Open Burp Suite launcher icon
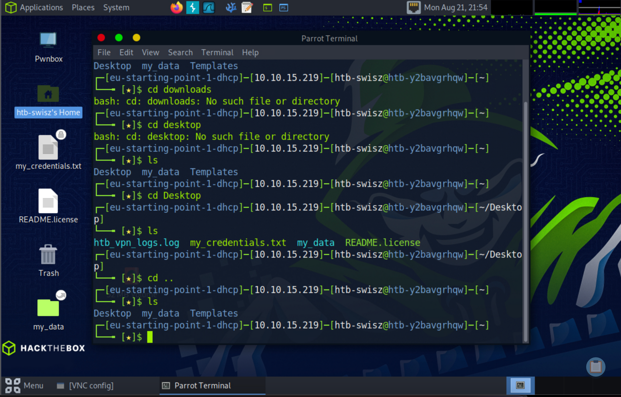 coord(193,7)
